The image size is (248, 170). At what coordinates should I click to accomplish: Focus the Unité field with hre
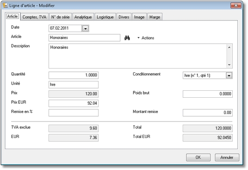point(74,84)
